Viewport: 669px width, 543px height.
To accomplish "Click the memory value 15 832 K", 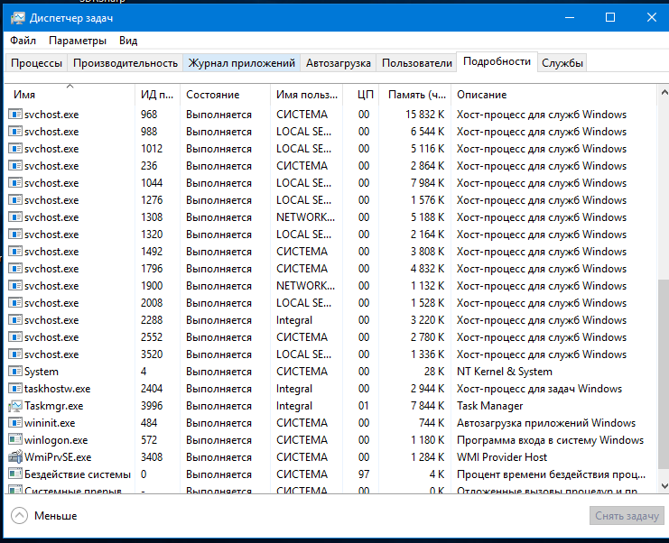I will (x=425, y=115).
